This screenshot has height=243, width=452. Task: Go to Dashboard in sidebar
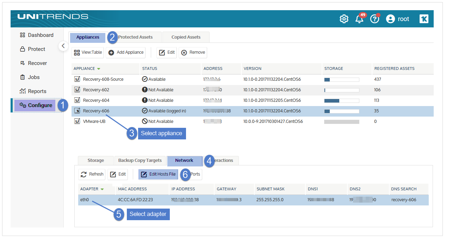pyautogui.click(x=37, y=35)
